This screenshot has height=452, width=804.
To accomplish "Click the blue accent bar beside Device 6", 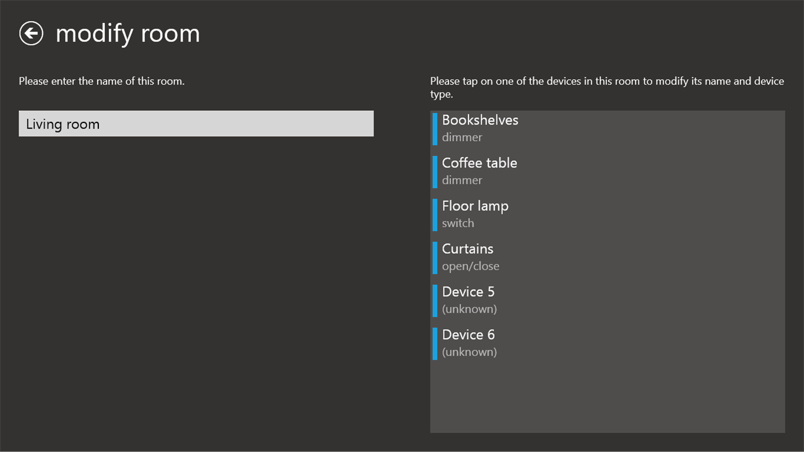I will click(435, 343).
